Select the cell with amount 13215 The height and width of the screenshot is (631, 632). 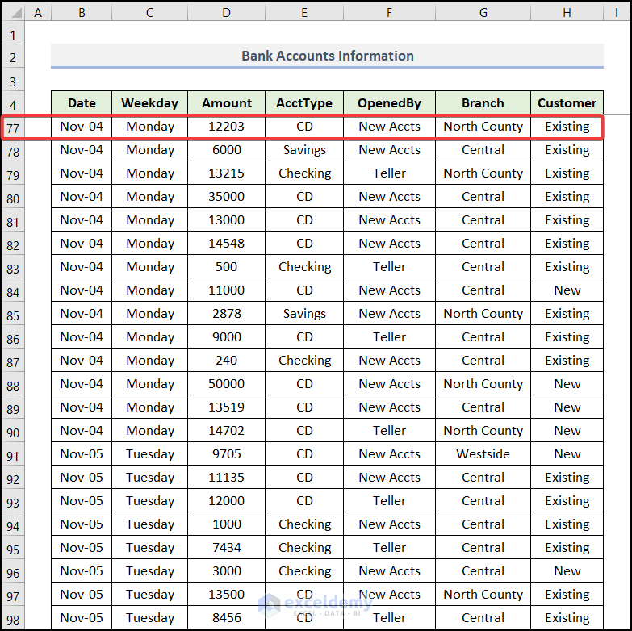pos(227,173)
